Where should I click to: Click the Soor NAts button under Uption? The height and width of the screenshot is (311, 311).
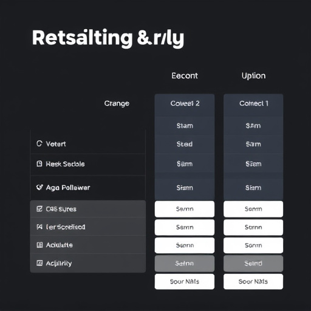tap(253, 281)
